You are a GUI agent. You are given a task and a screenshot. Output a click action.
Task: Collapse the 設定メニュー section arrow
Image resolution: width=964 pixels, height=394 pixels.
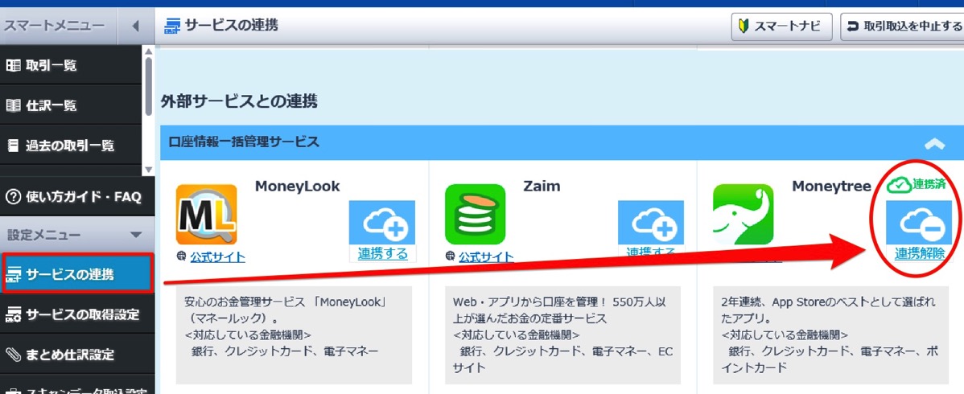136,235
